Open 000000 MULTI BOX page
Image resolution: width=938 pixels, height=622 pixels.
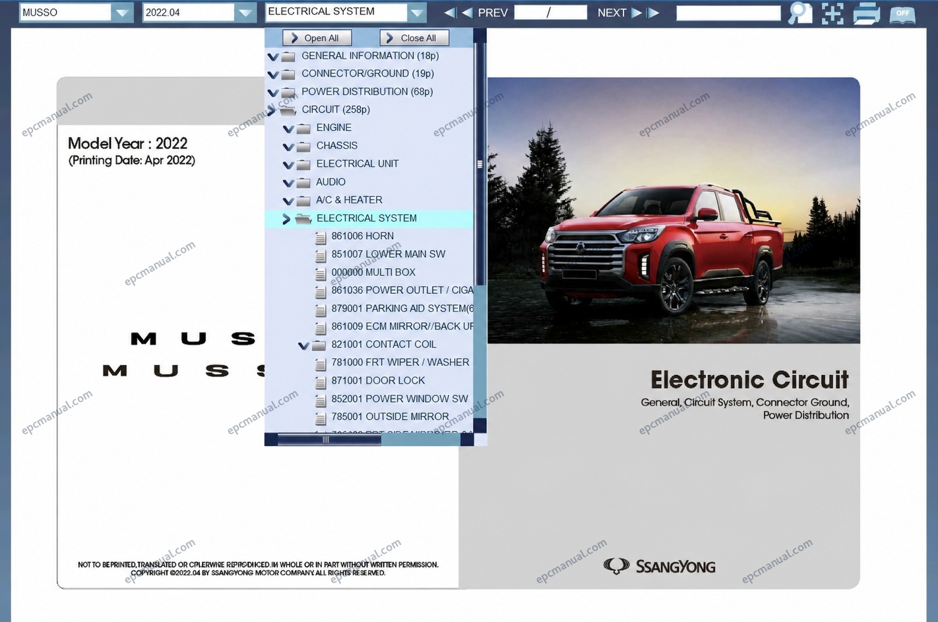(373, 272)
